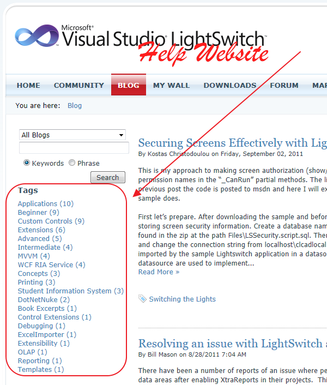The width and height of the screenshot is (327, 385).
Task: Click the 'You are here:' label
Action: (x=38, y=106)
